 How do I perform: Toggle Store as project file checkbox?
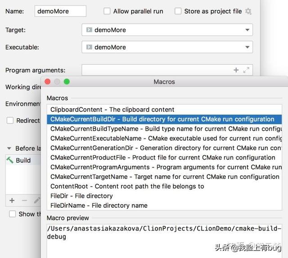[178, 11]
